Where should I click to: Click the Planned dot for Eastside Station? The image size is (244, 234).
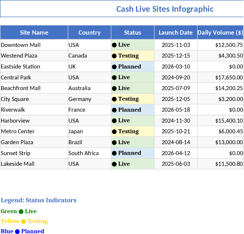[114, 67]
